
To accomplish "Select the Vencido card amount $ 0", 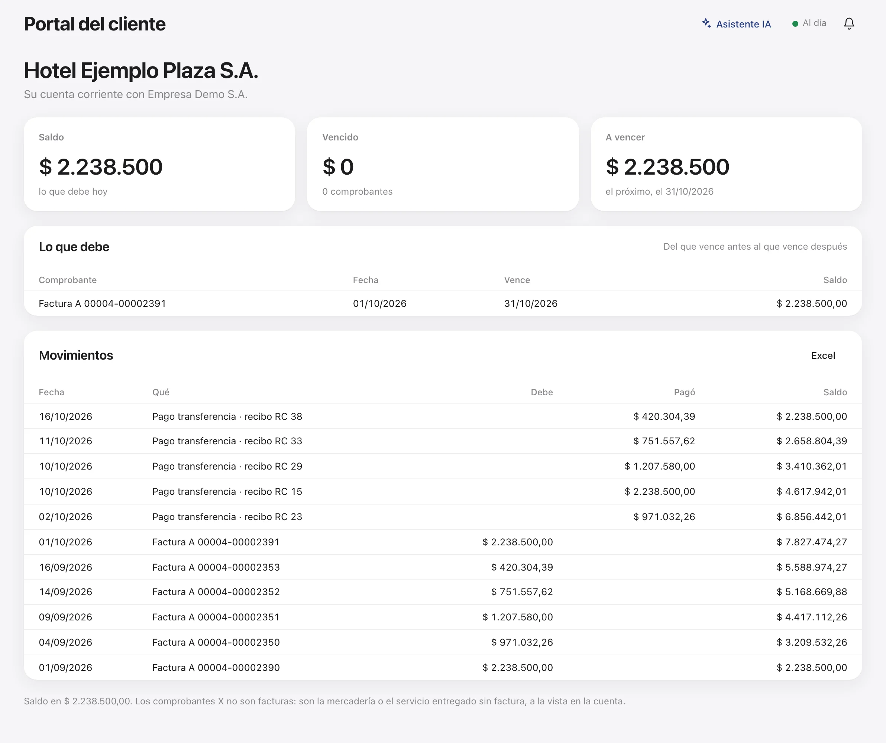I will coord(337,166).
